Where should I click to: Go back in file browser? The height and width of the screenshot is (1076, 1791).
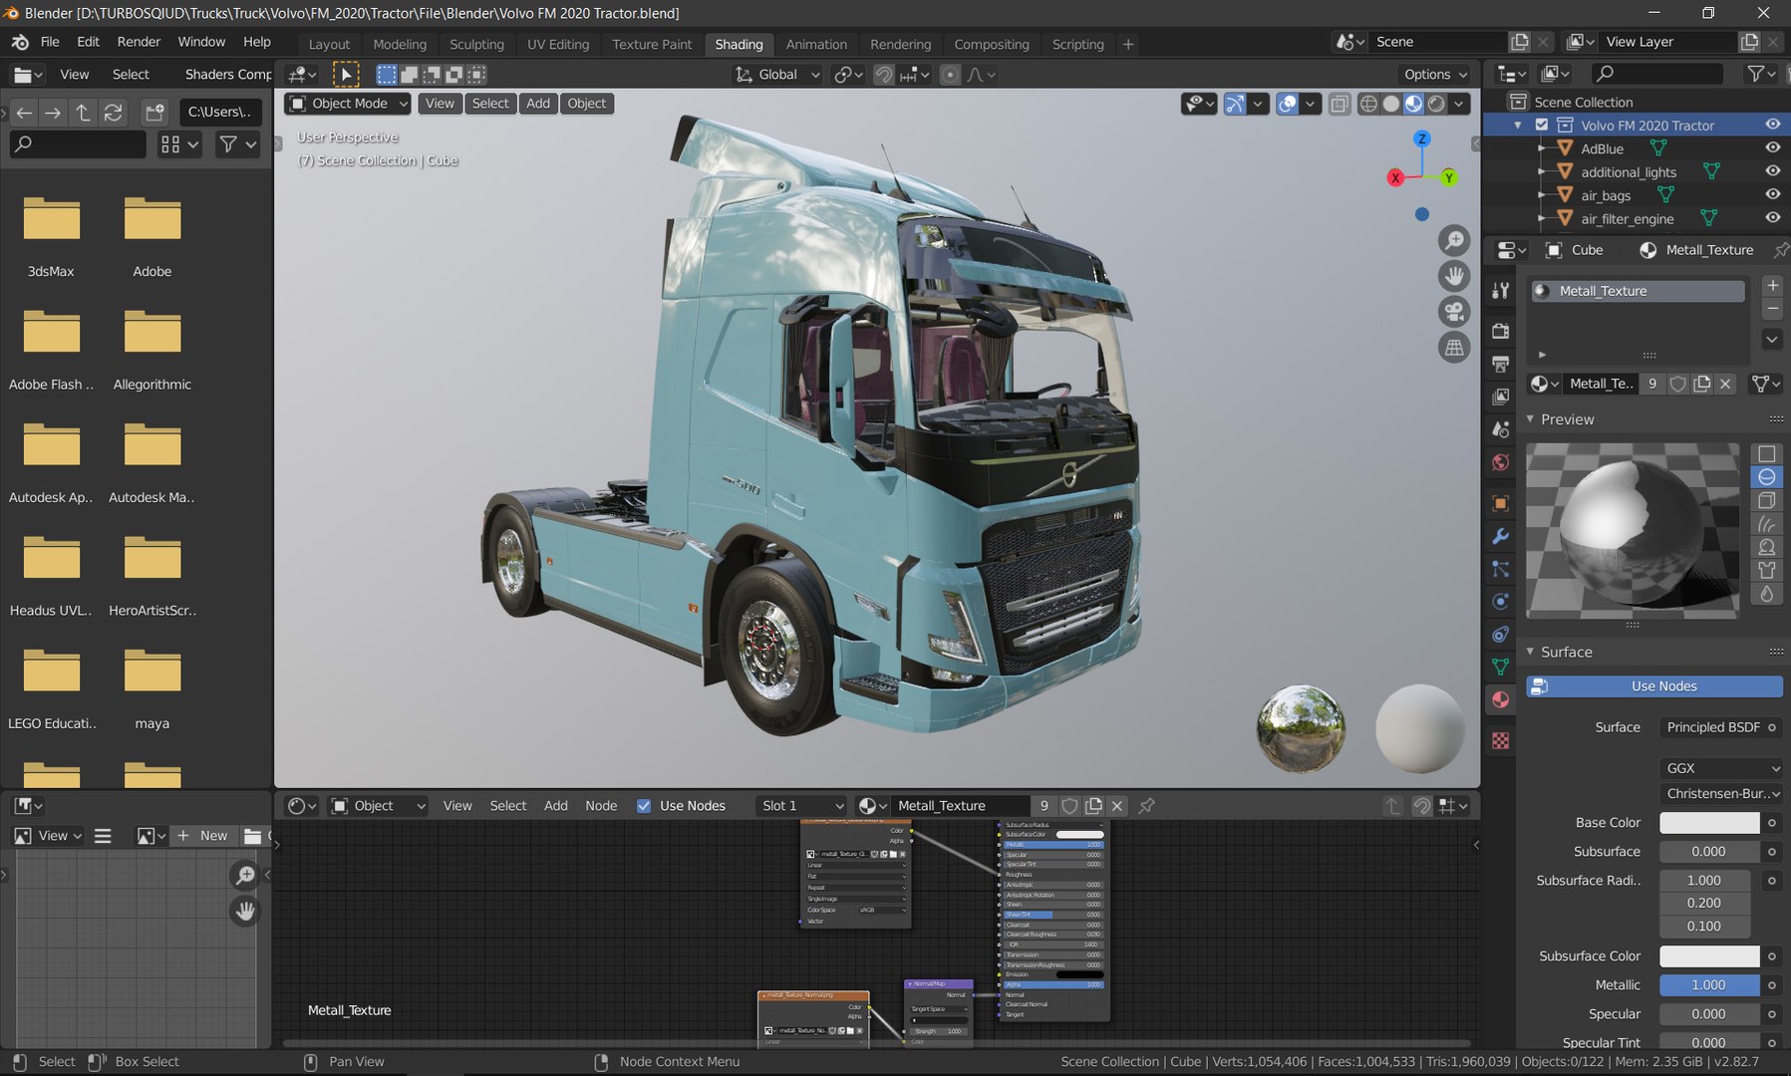[24, 113]
